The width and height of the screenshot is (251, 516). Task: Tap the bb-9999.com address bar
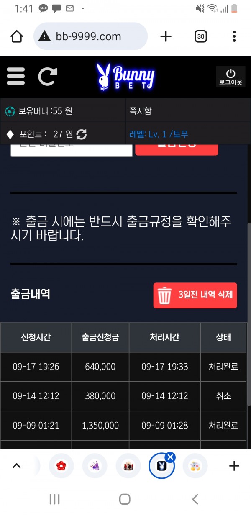tap(91, 36)
